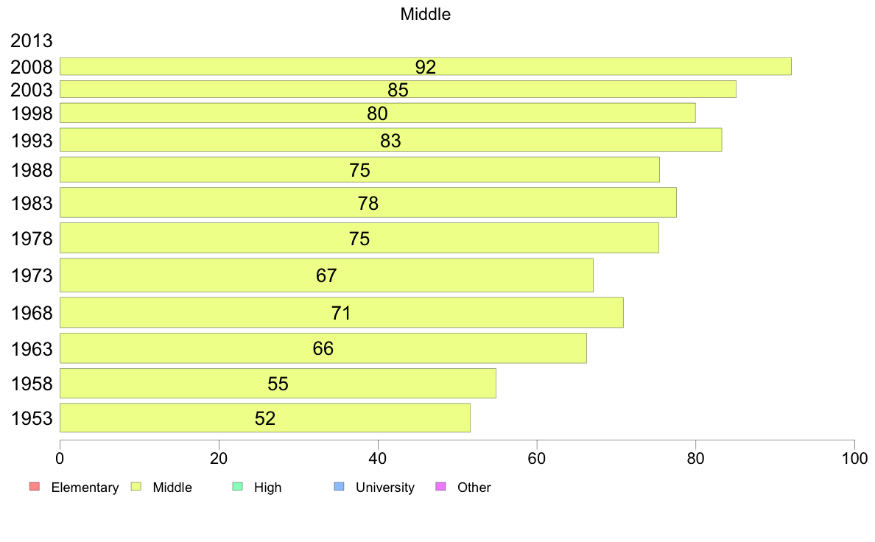The image size is (875, 542).
Task: Select the 1993 bar labeled 83
Action: point(390,139)
